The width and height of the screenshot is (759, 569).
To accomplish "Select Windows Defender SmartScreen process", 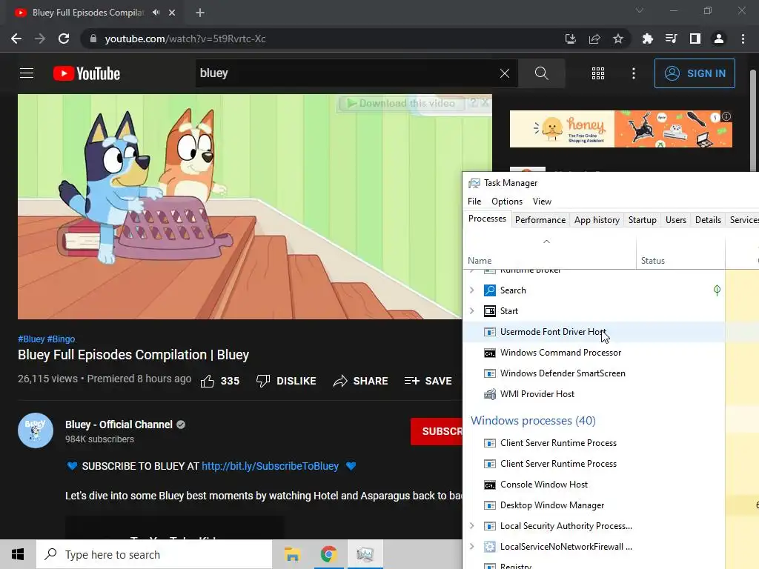I will point(594,373).
